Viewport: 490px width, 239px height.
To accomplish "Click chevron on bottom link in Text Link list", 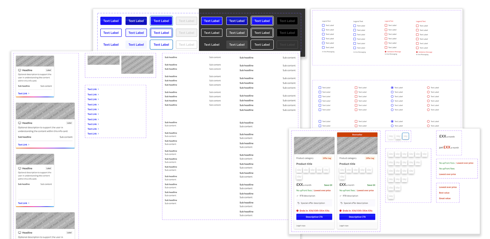I will 98,134.
